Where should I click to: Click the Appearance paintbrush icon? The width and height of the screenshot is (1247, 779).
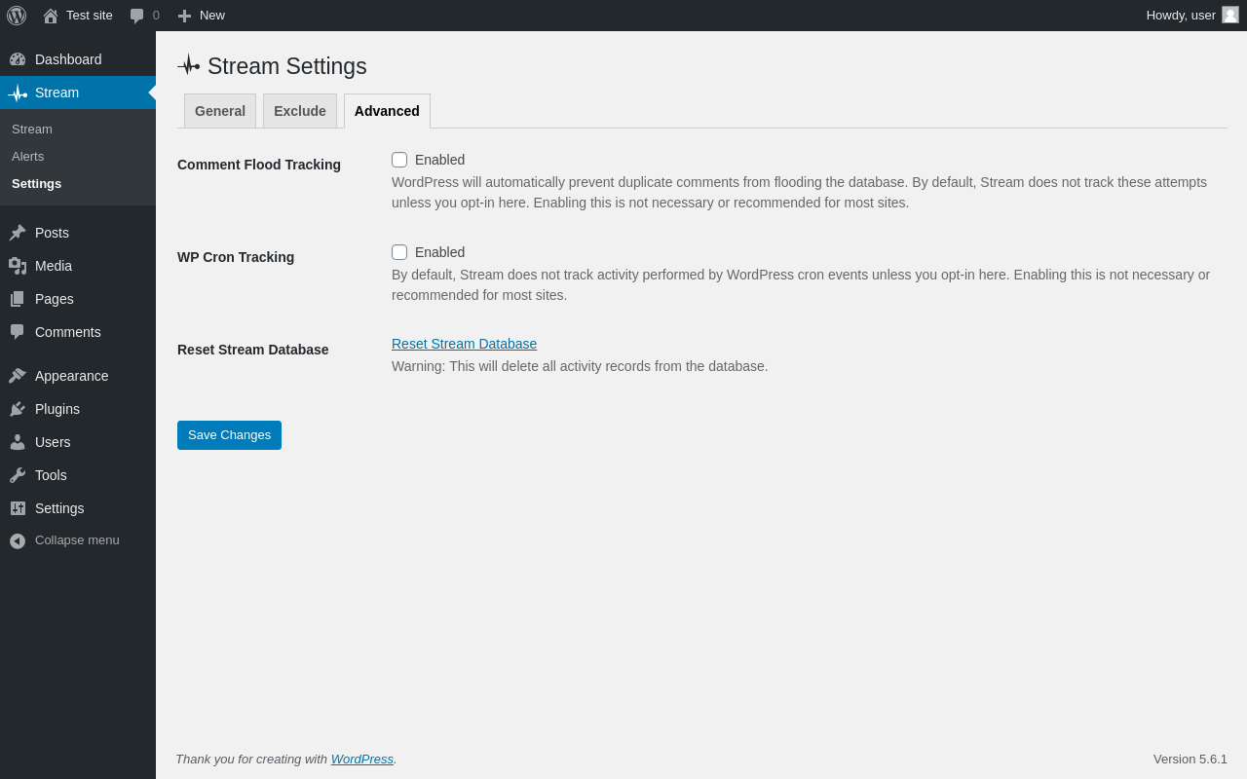click(x=18, y=376)
